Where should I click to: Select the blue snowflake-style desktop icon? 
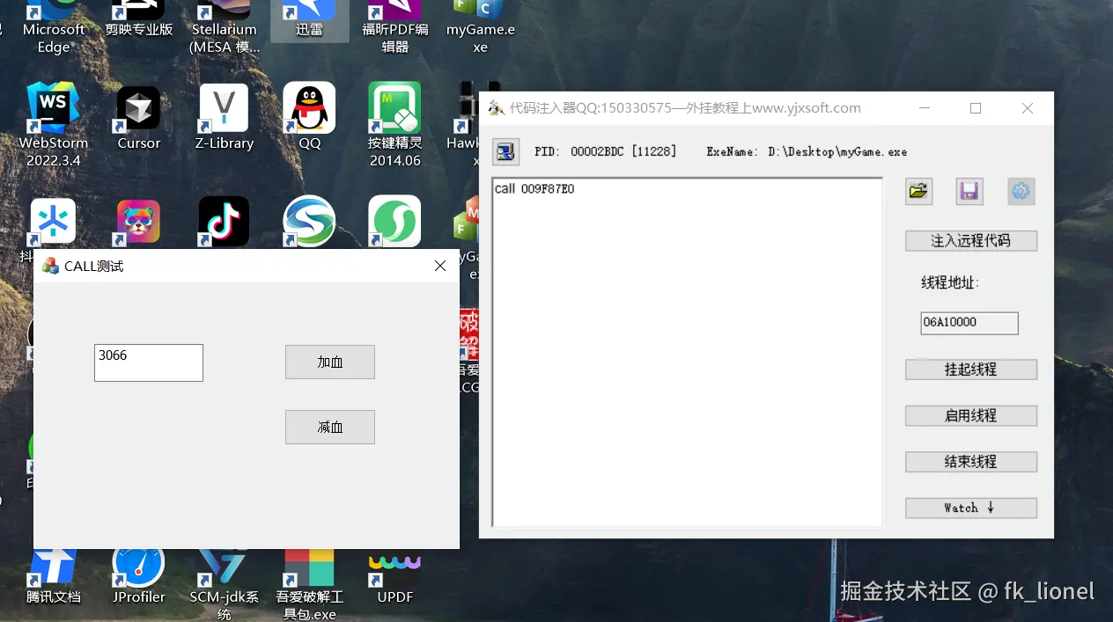(x=53, y=222)
